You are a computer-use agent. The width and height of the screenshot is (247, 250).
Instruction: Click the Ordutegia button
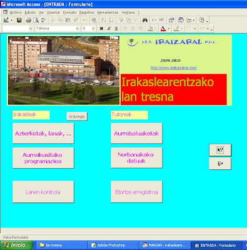click(x=77, y=116)
